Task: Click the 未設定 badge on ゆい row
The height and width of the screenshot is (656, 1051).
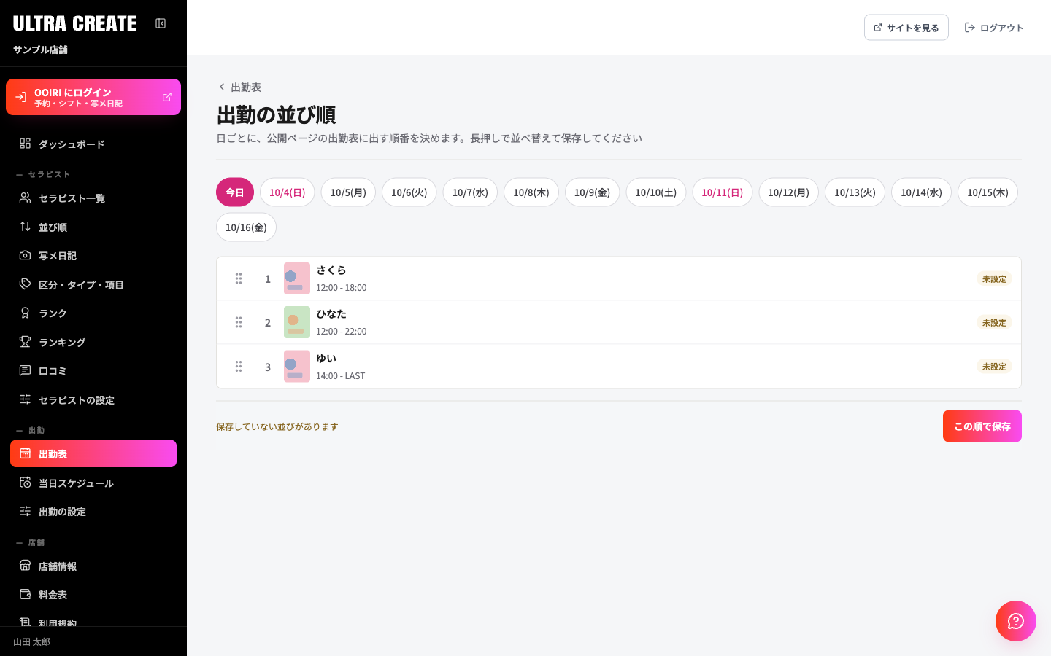Action: pos(994,367)
